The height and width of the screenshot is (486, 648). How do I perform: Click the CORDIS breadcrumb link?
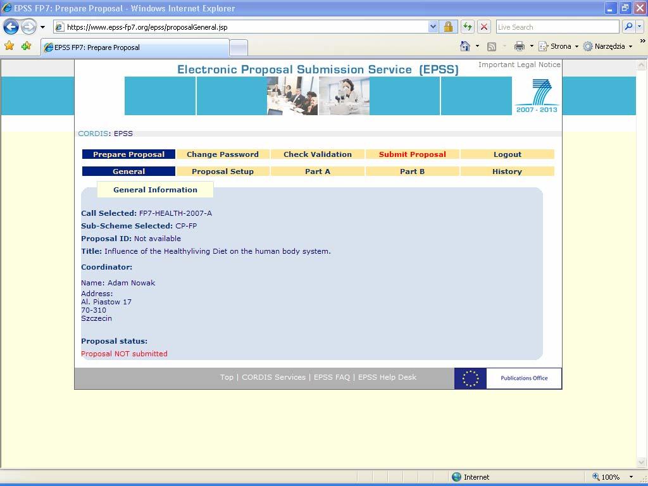93,134
